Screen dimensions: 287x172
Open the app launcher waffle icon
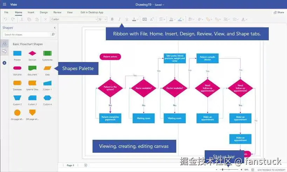click(x=5, y=4)
